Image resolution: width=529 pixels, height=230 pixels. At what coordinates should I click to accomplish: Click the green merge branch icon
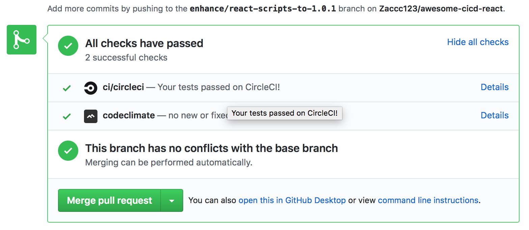tap(22, 40)
